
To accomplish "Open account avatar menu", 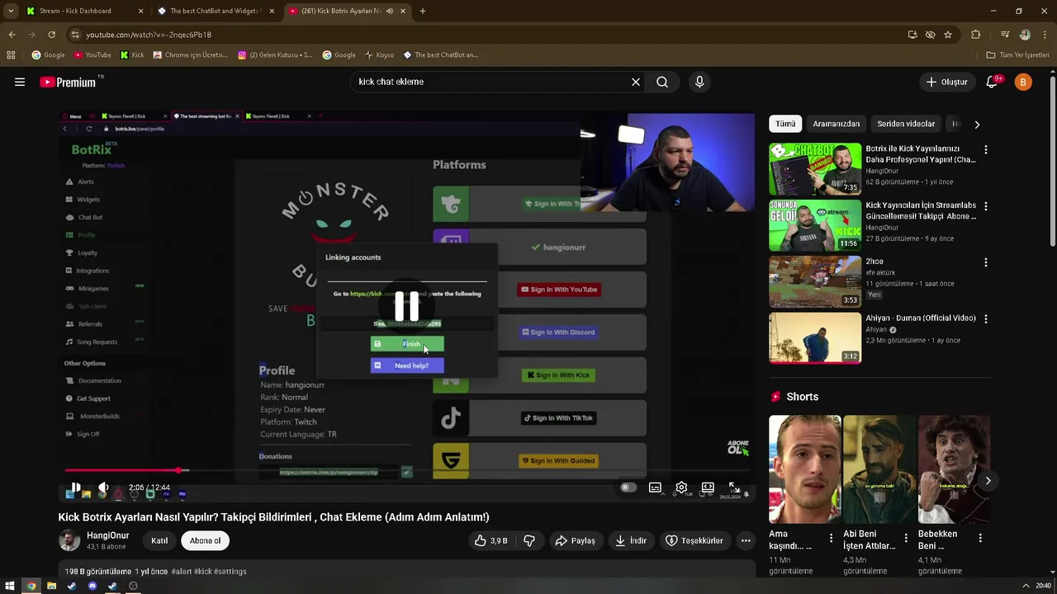I will pyautogui.click(x=1023, y=82).
